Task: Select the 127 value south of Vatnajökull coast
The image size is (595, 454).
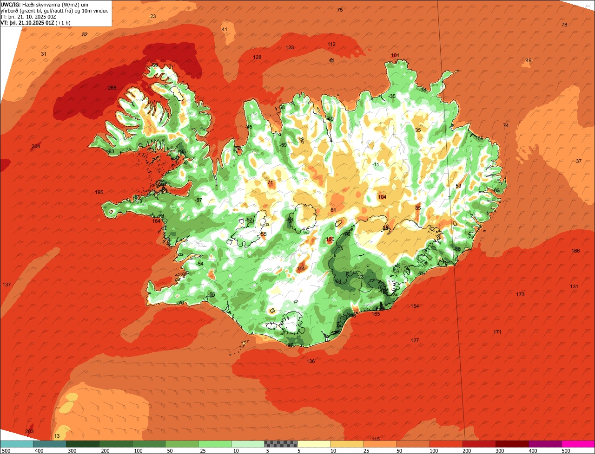Action: 415,340
